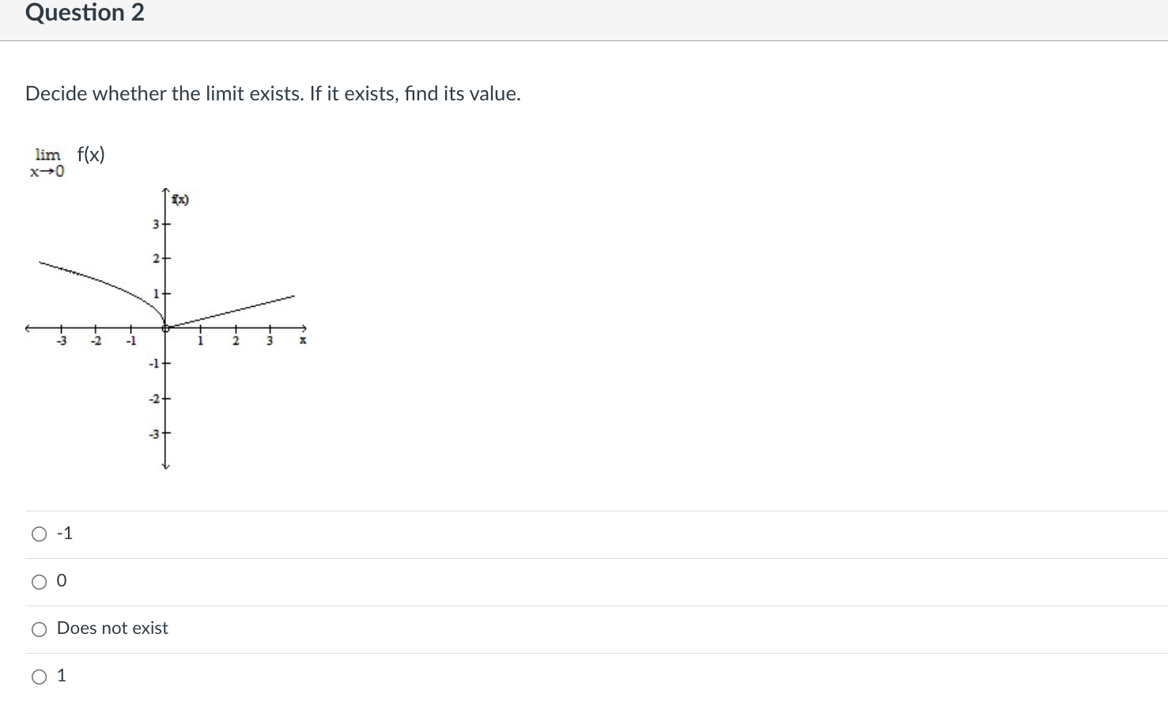This screenshot has height=713, width=1168.
Task: Select the radio button for answer 0
Action: tap(39, 581)
